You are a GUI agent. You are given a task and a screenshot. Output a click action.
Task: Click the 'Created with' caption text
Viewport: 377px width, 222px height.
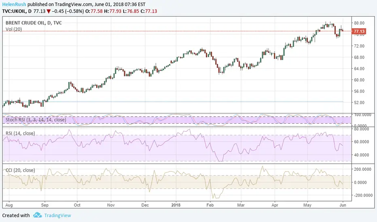[16, 215]
